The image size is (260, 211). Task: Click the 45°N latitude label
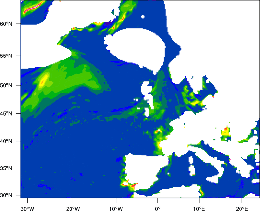click(6, 114)
